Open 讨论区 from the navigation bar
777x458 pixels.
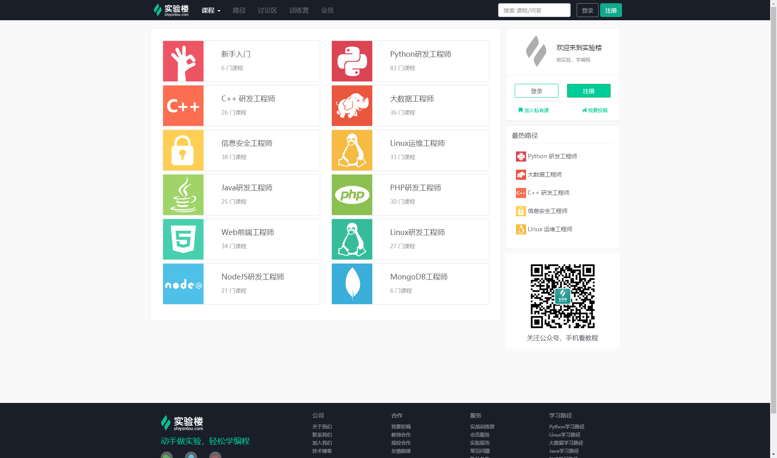pos(267,11)
